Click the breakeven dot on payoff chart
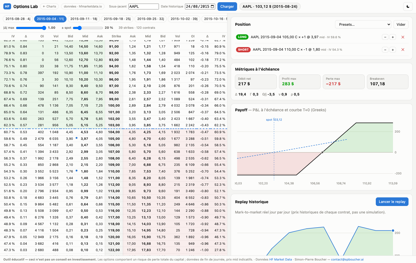 [x=322, y=152]
